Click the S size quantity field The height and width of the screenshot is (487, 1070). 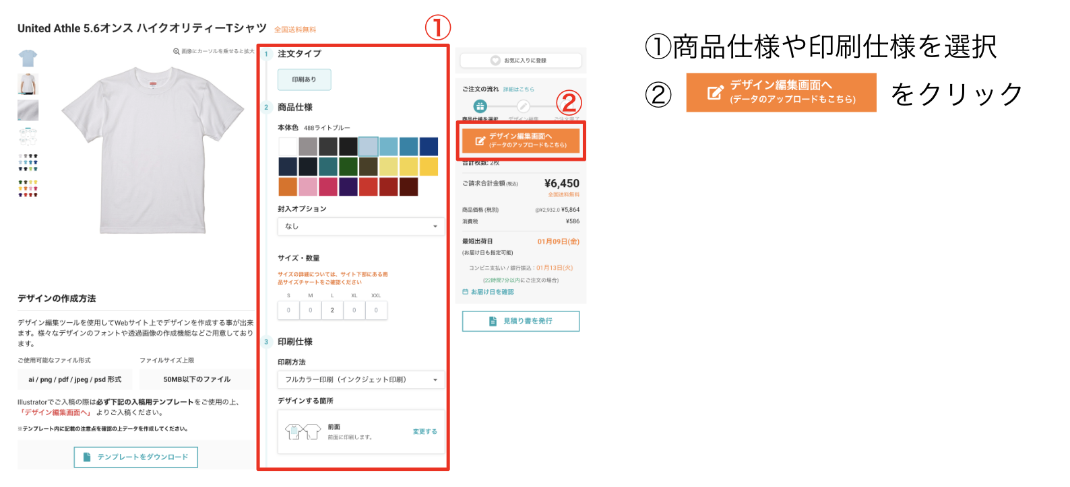288,310
